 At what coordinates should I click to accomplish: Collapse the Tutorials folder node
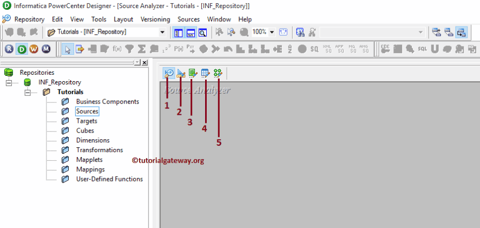[27, 92]
